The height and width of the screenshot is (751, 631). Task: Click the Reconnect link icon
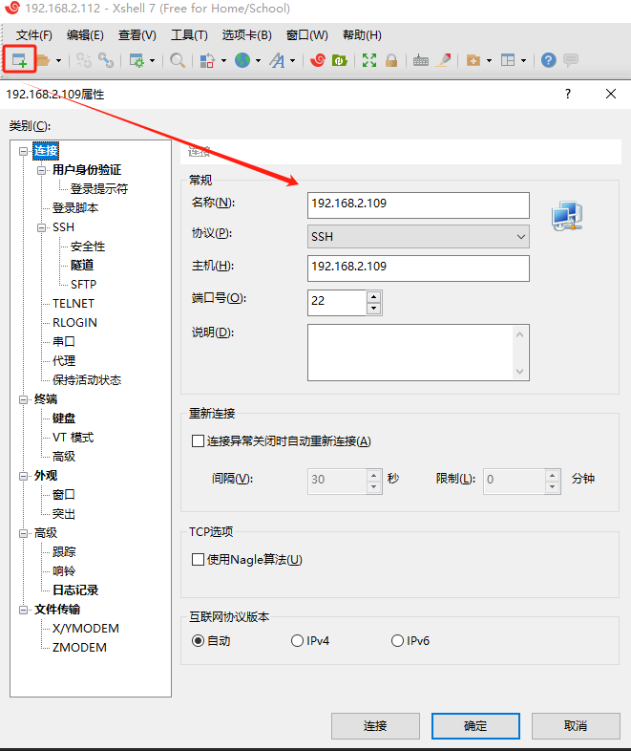pyautogui.click(x=106, y=60)
